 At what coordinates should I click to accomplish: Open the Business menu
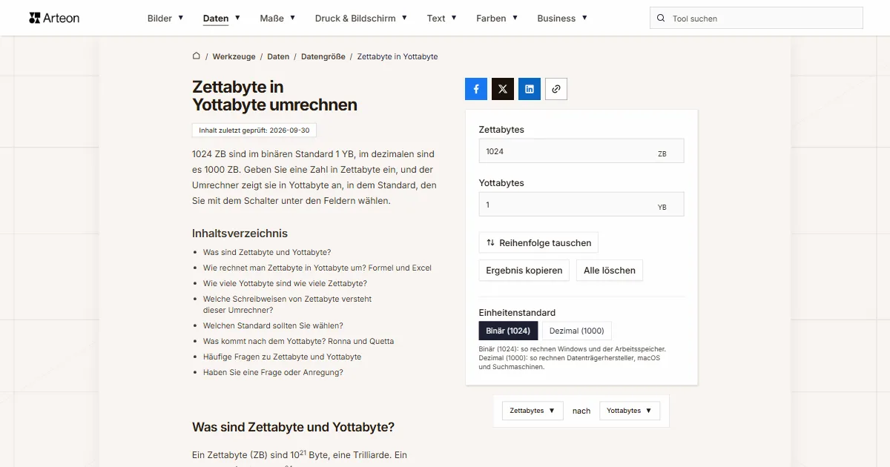pos(562,19)
